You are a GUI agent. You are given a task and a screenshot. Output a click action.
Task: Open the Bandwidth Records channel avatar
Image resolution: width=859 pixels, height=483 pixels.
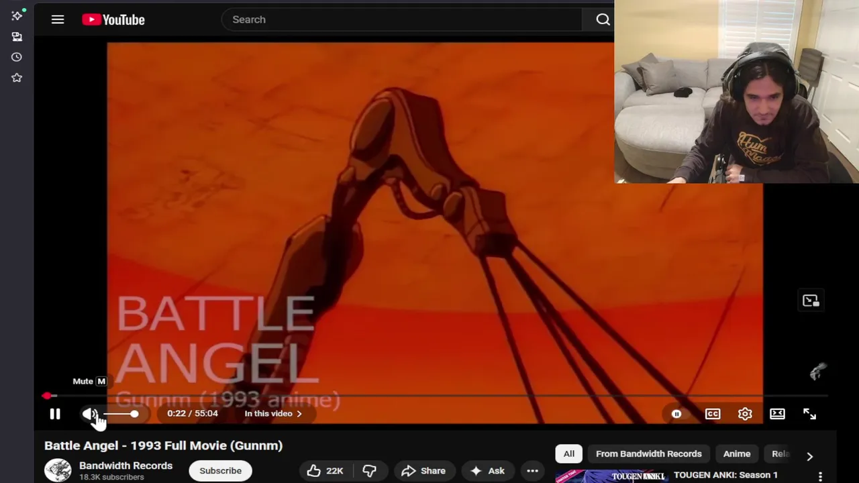click(58, 470)
